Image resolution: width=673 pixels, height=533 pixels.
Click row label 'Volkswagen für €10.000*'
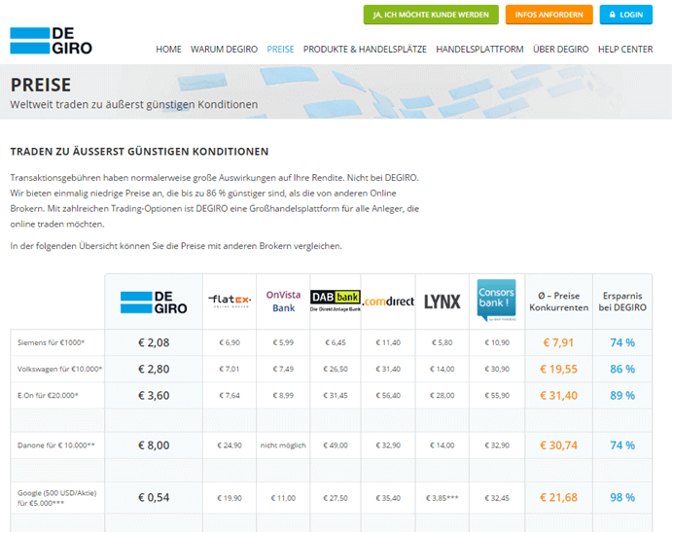[59, 369]
